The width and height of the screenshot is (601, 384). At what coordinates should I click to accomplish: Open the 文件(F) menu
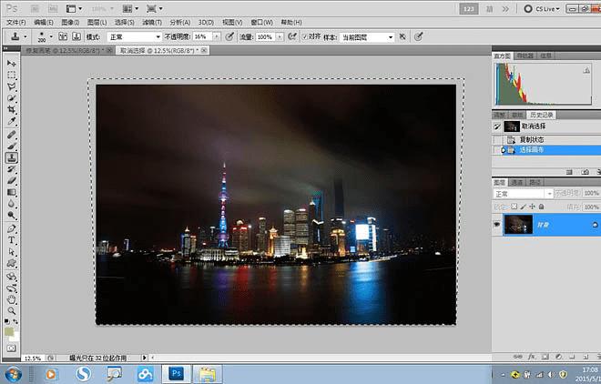tap(16, 23)
